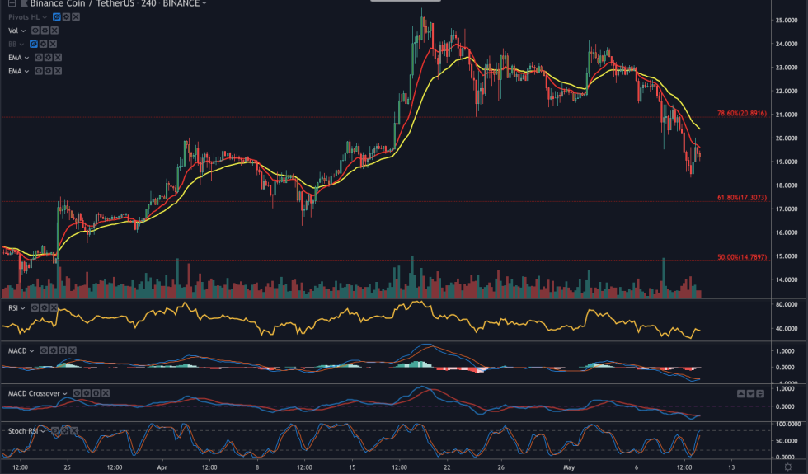Unhide the BB indicator with eye icon
This screenshot has width=808, height=474.
(35, 44)
